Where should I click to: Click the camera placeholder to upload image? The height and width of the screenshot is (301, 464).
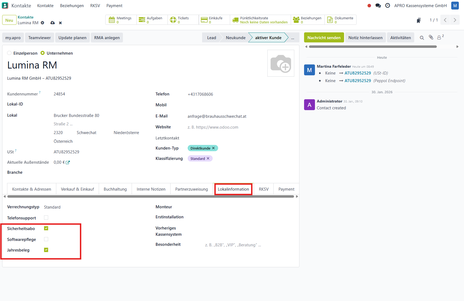click(281, 63)
